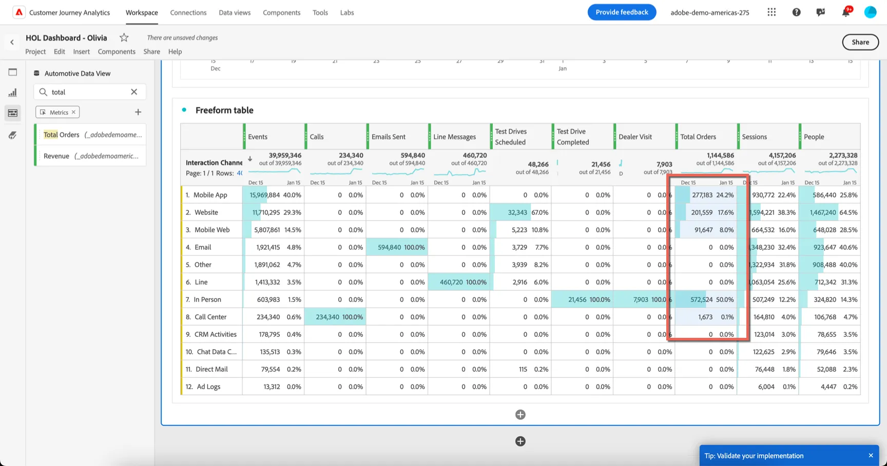Click the back arrow beside project name
The height and width of the screenshot is (466, 887).
[12, 43]
